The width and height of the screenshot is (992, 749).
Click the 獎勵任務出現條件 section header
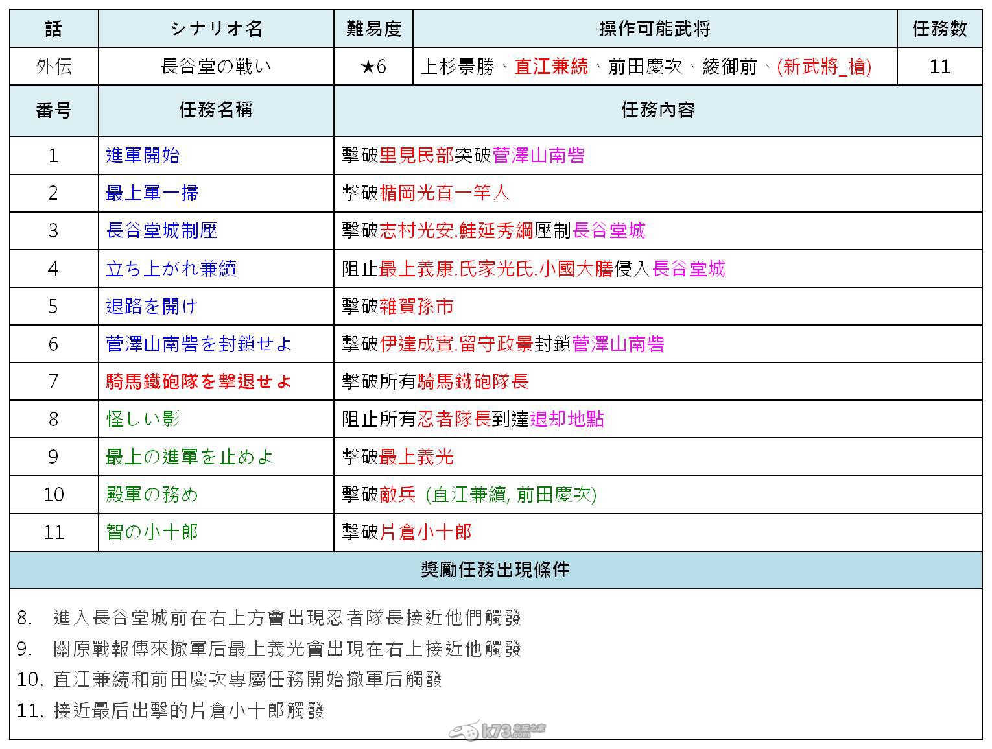[495, 570]
